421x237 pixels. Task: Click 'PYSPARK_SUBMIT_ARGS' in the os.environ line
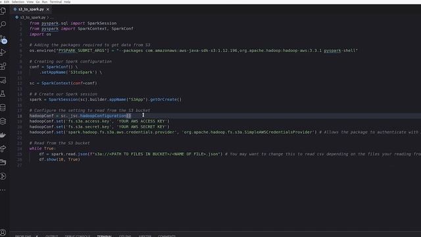81,51
